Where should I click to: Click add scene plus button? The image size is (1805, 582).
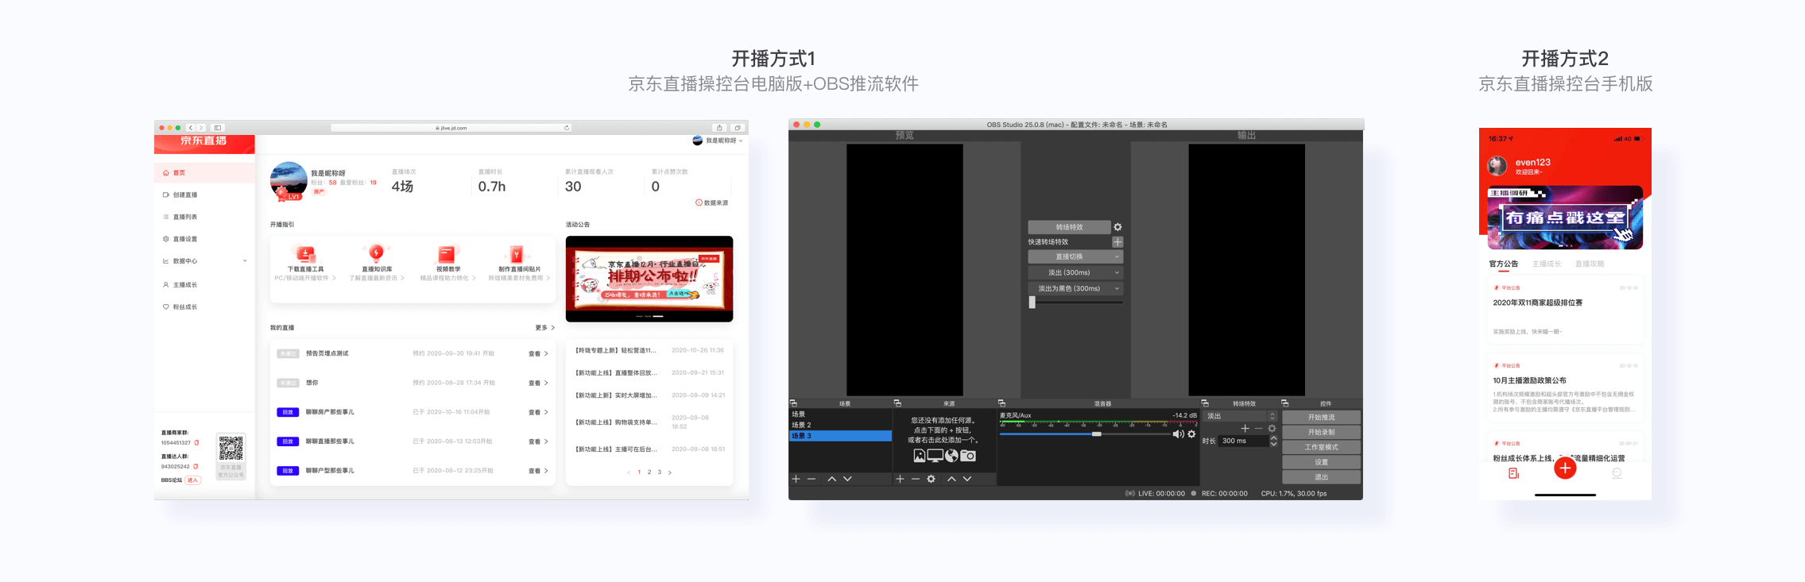(796, 479)
